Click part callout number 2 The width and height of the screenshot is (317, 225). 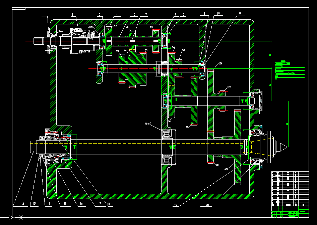tap(72, 14)
